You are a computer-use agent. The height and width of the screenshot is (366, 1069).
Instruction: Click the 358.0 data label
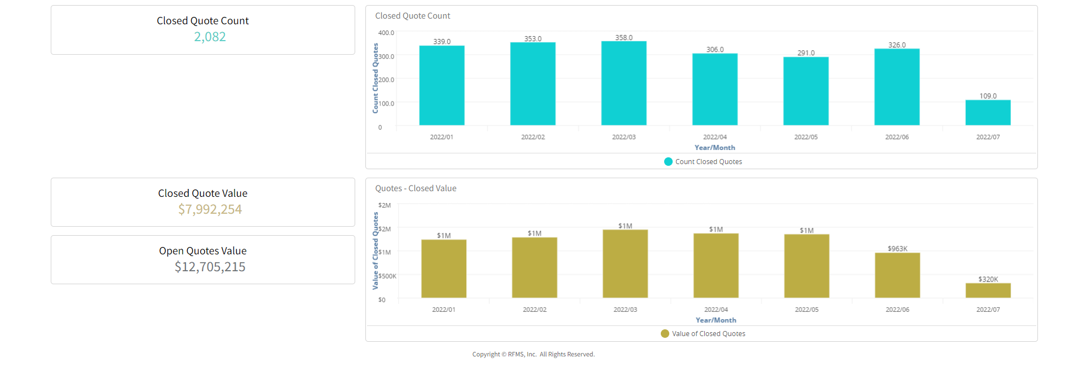tap(624, 38)
